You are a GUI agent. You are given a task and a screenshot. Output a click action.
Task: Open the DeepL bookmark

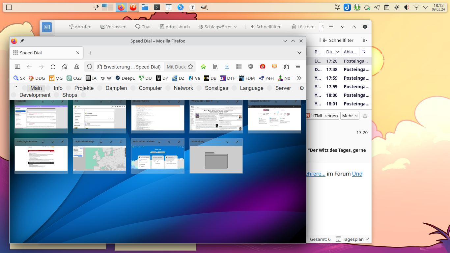[x=125, y=78]
